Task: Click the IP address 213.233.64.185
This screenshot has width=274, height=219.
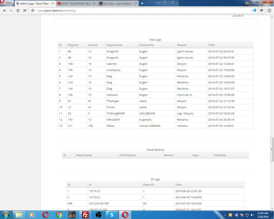Action: click(99, 203)
